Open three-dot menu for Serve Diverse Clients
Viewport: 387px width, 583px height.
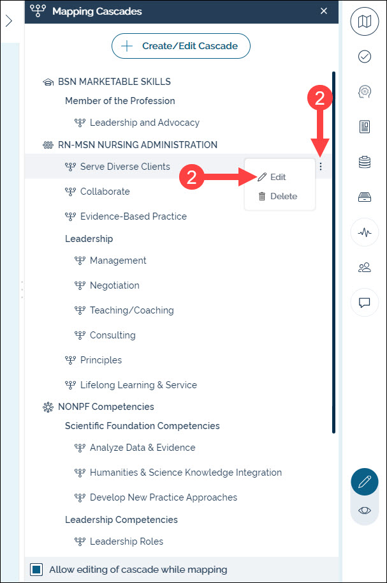coord(321,167)
